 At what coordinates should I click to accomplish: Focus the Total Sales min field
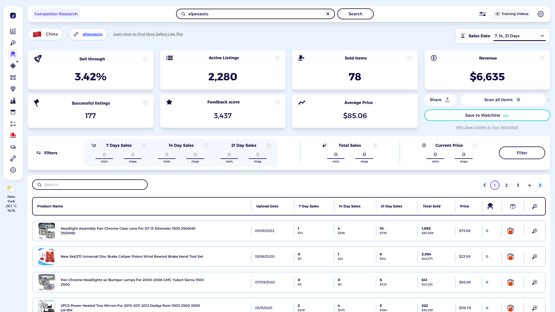pos(336,155)
